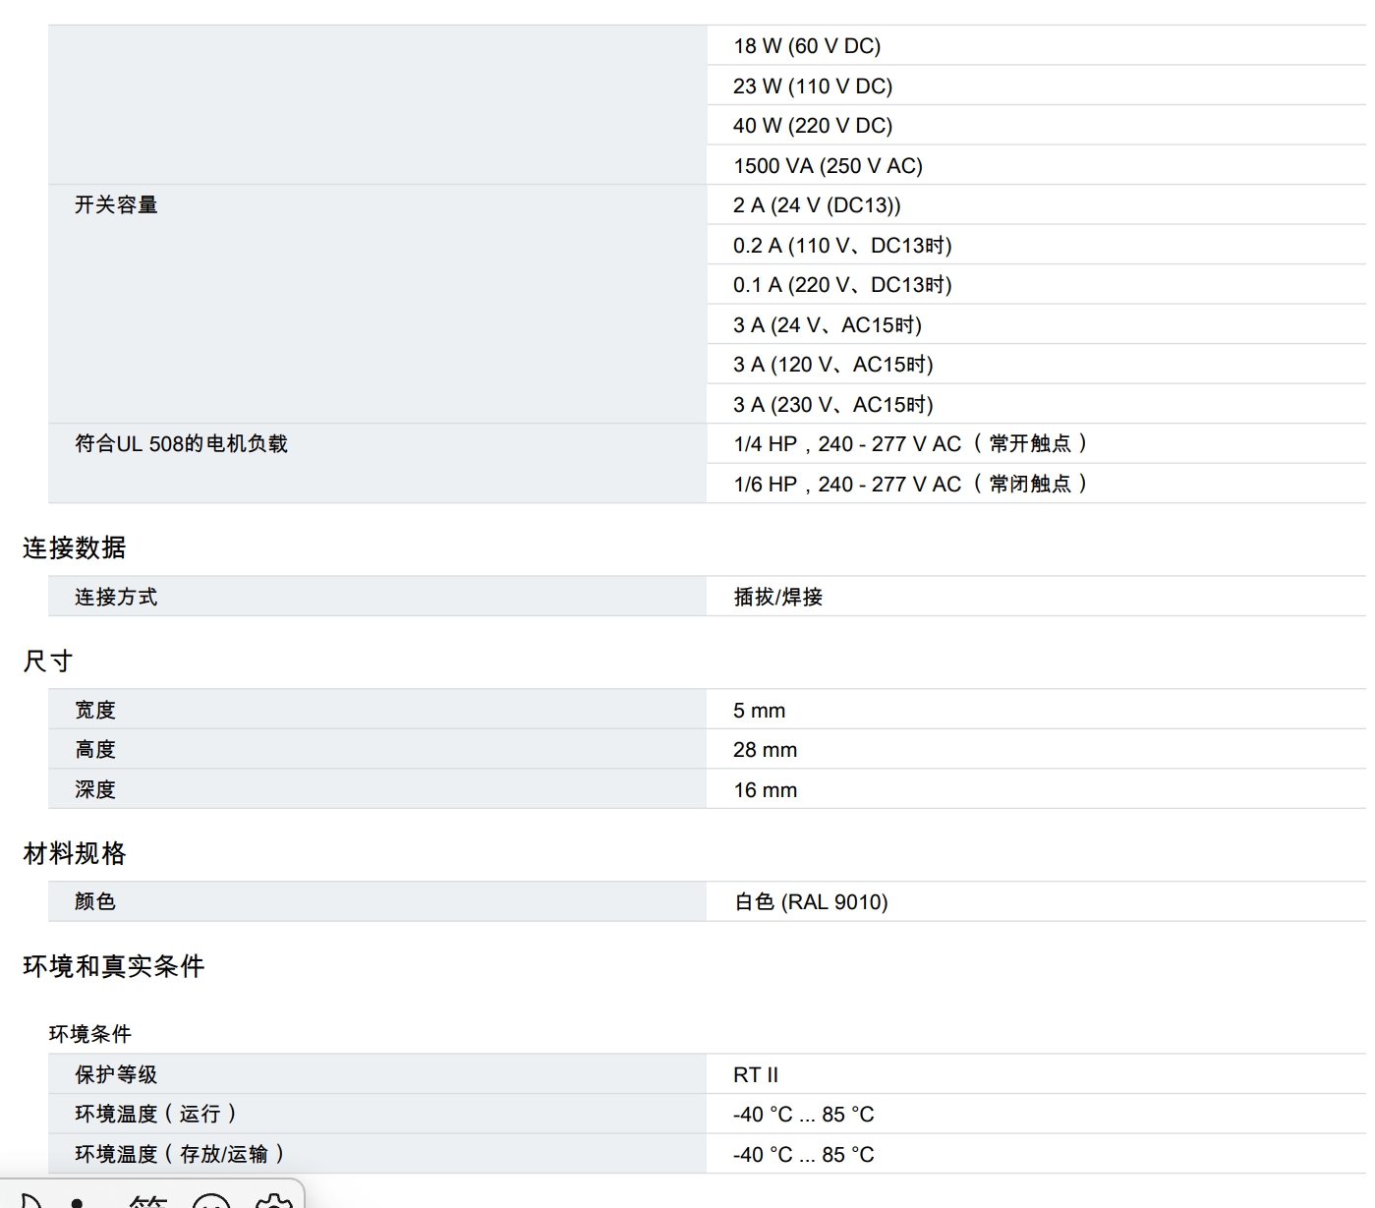Image resolution: width=1375 pixels, height=1208 pixels.
Task: Open the emoji smiley face panel
Action: point(211,1201)
